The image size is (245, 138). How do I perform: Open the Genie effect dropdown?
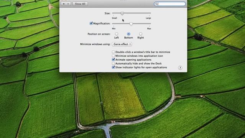[x=122, y=44]
